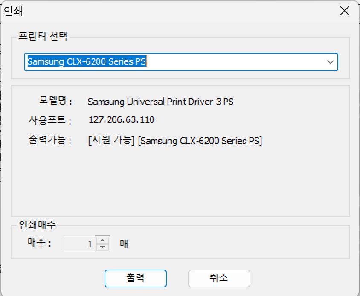The height and width of the screenshot is (296, 360).
Task: Select the model name text Samsung Universal Print Driver 3 PS
Action: [161, 102]
